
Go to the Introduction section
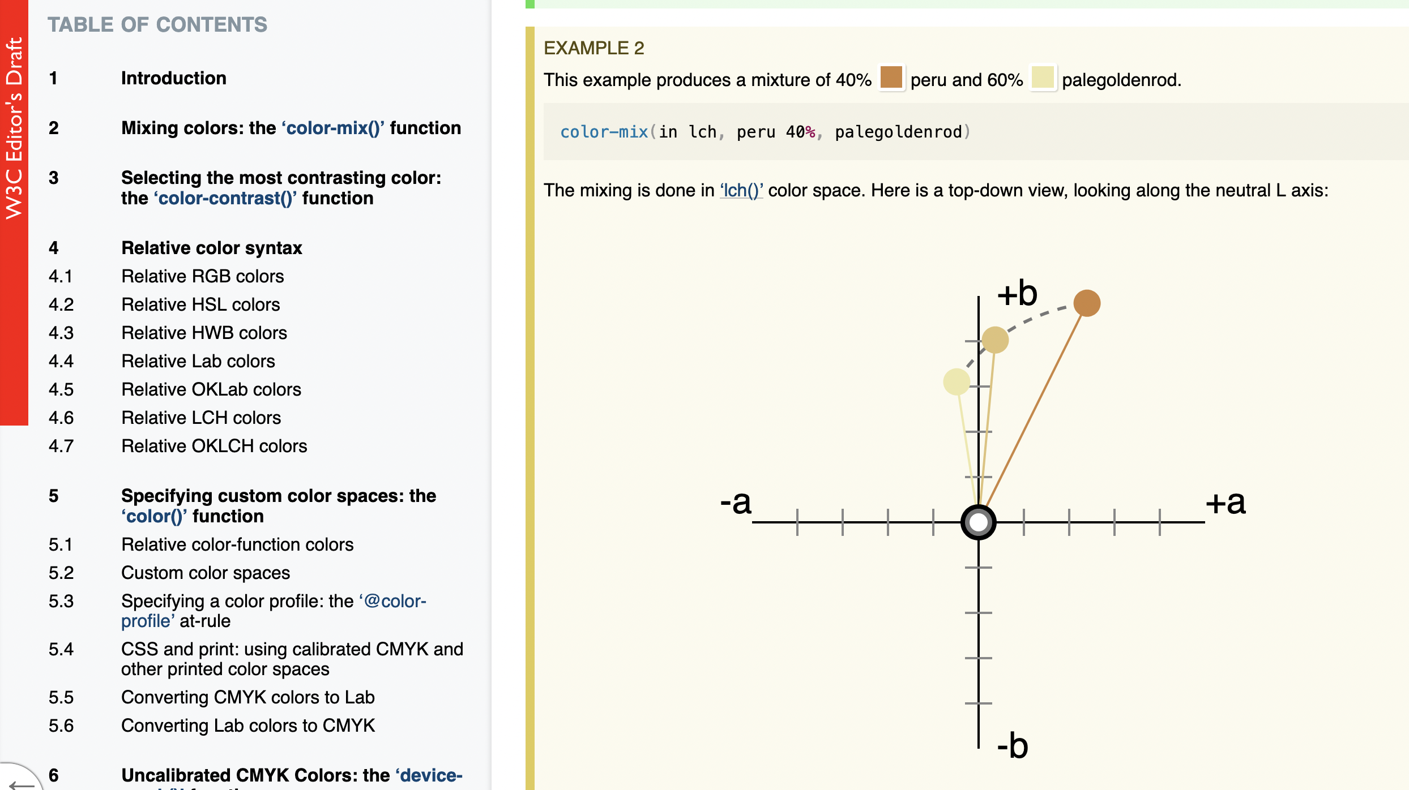(x=173, y=78)
